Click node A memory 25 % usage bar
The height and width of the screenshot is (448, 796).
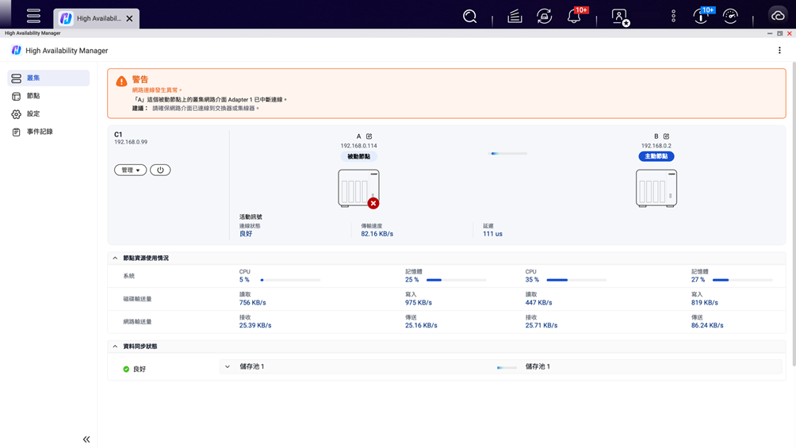coord(456,280)
